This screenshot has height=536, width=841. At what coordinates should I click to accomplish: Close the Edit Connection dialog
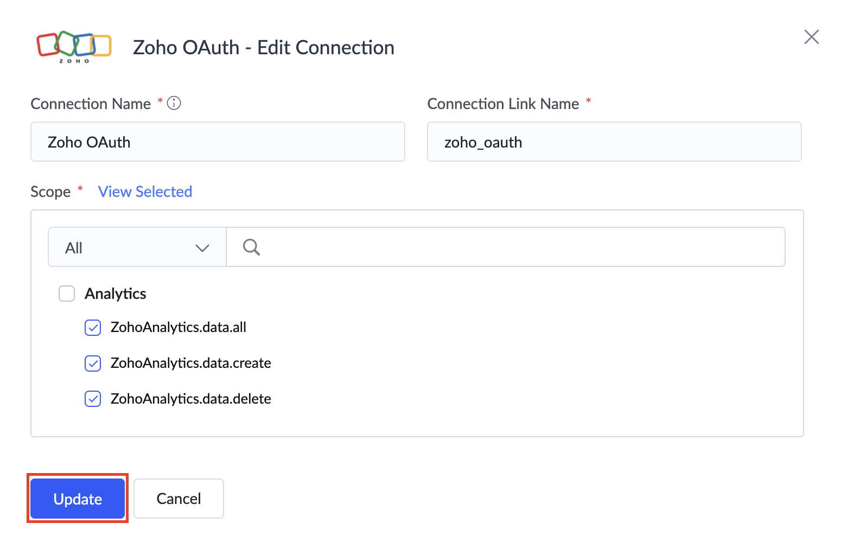coord(811,37)
